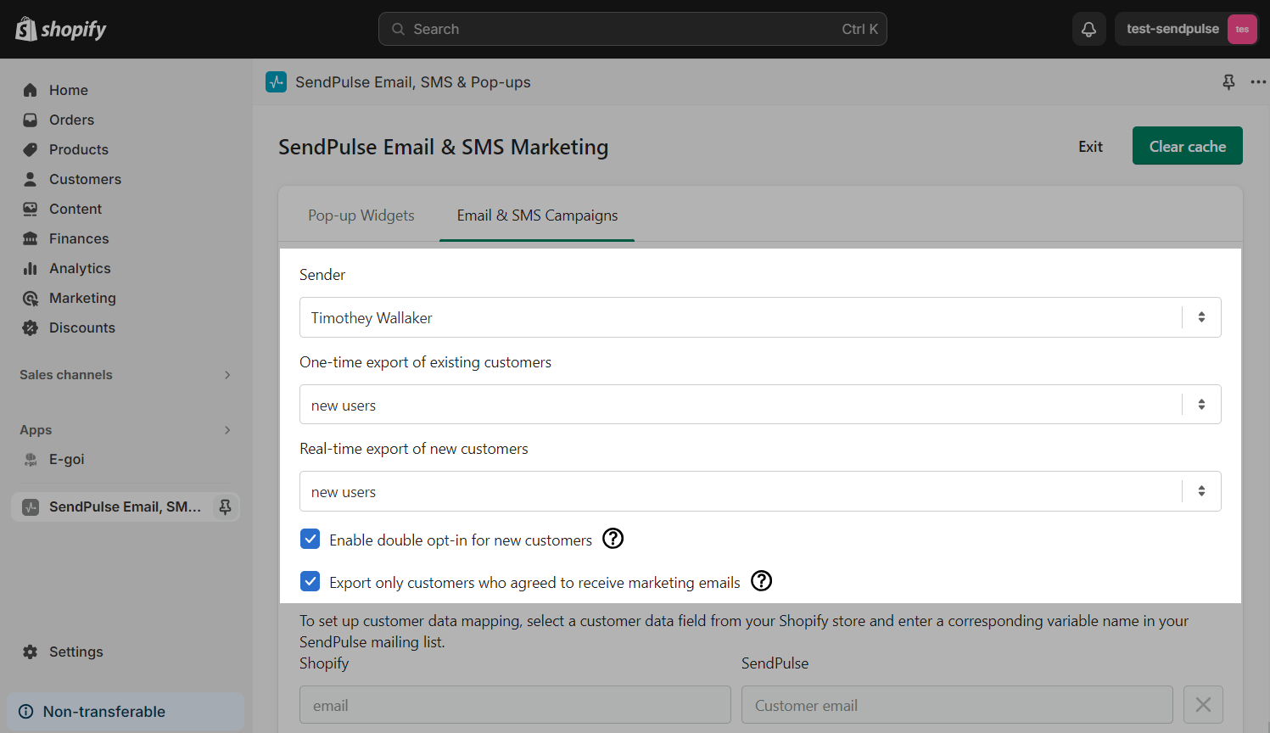
Task: Uncheck export only agreed marketing customers
Action: point(311,582)
